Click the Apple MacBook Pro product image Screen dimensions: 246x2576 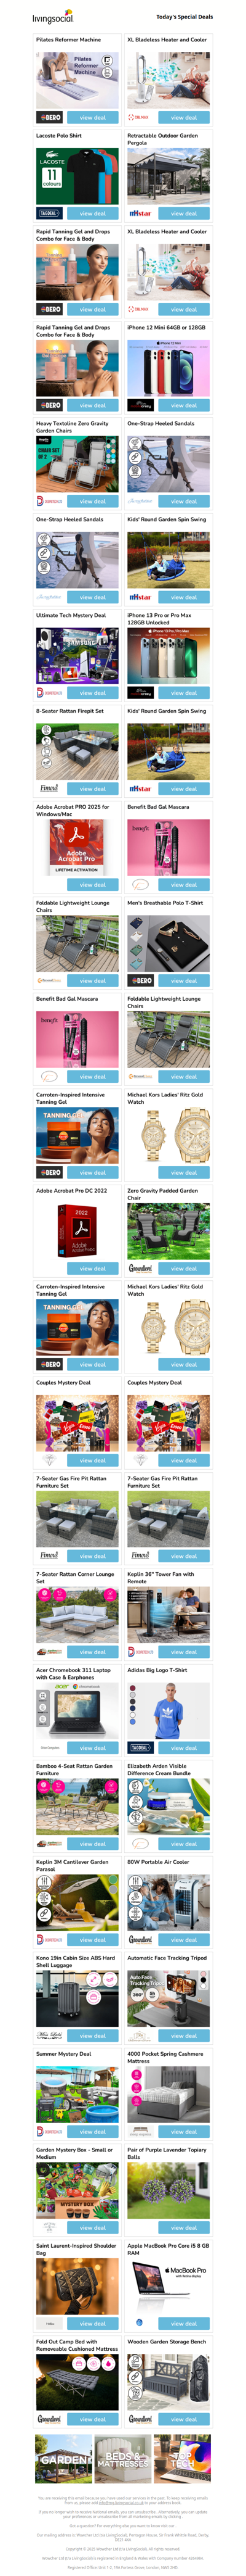click(x=169, y=2285)
